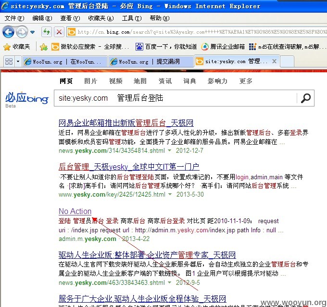Open the 微软必应搜索 favorites bar link
Viewport: 327px width, 307px height.
tap(90, 47)
